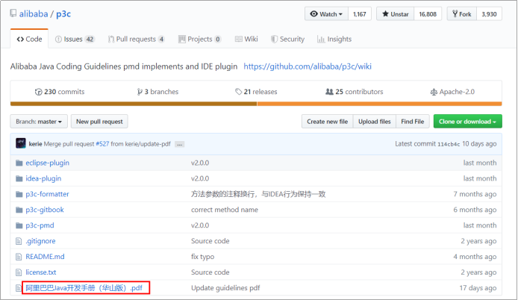
Task: Open the README.md file
Action: coord(45,257)
